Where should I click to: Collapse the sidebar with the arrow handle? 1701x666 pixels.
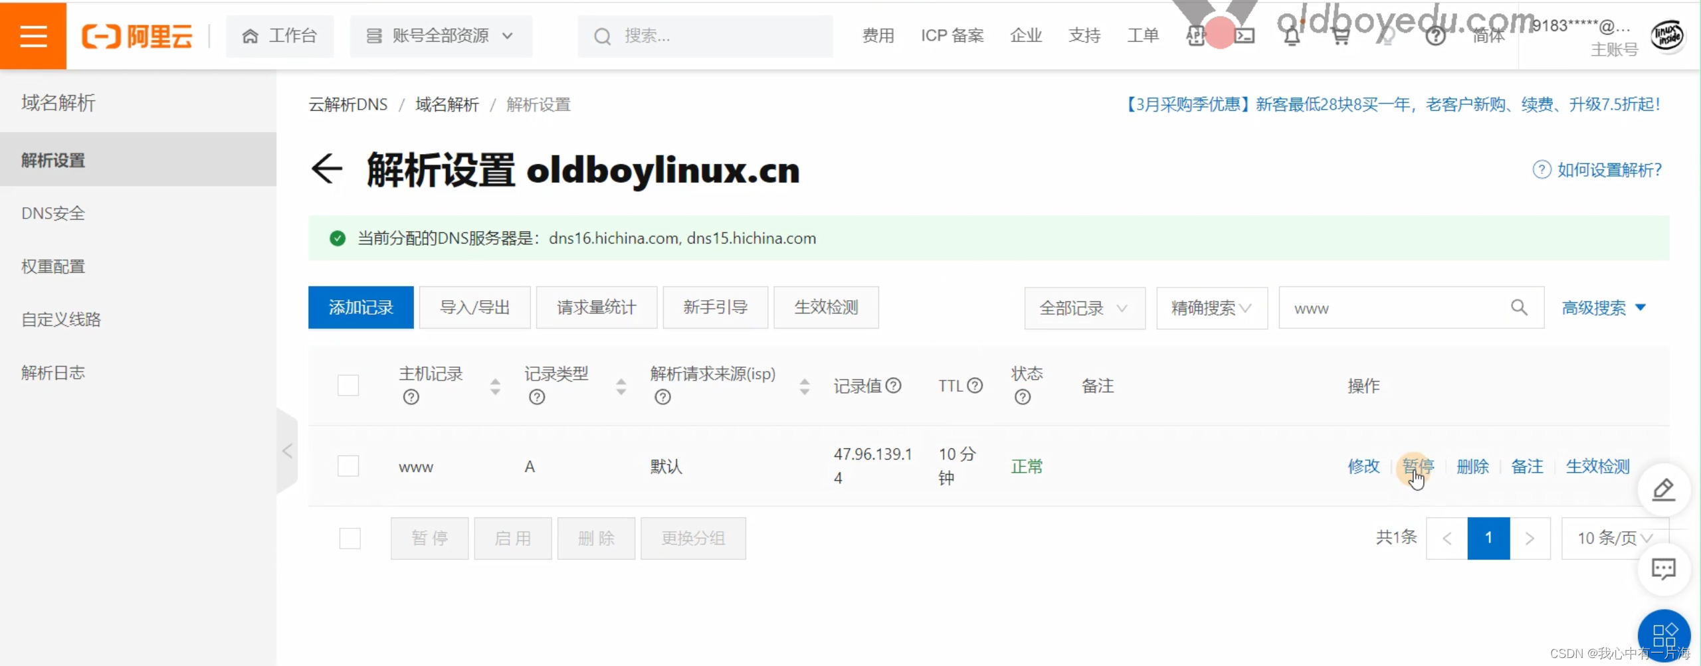pos(287,451)
